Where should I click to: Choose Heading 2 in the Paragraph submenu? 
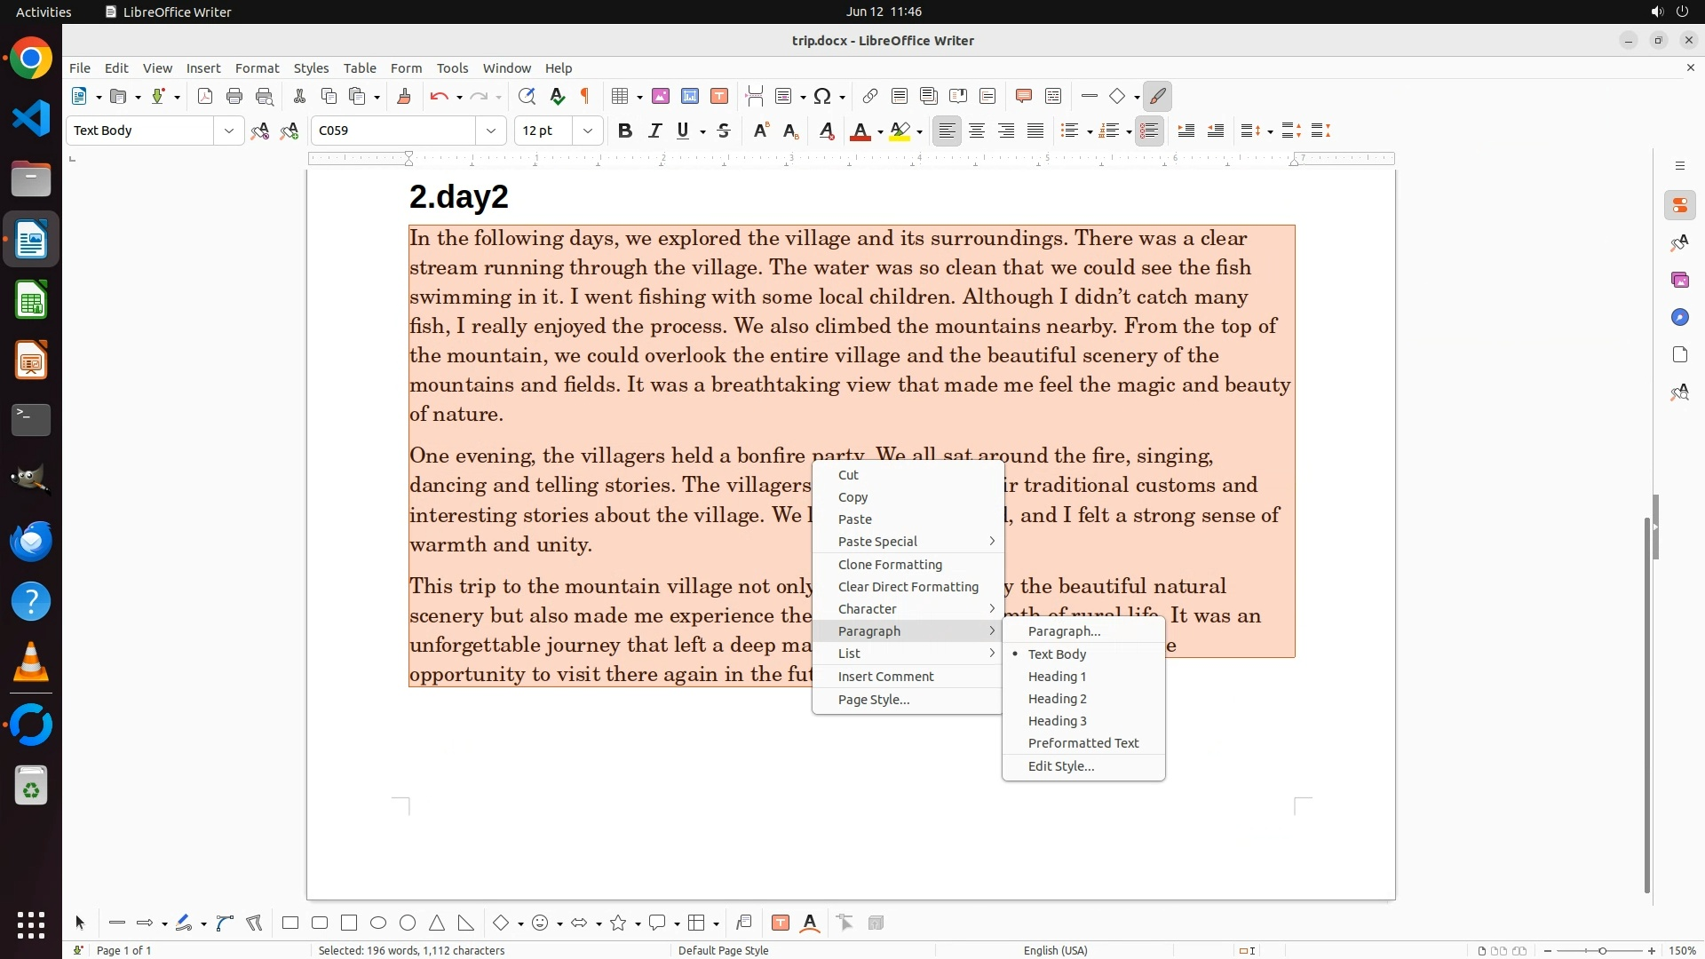coord(1057,699)
